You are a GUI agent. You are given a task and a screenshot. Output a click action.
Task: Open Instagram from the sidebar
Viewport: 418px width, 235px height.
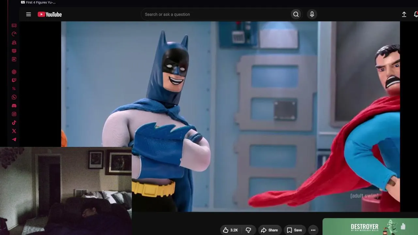[14, 114]
